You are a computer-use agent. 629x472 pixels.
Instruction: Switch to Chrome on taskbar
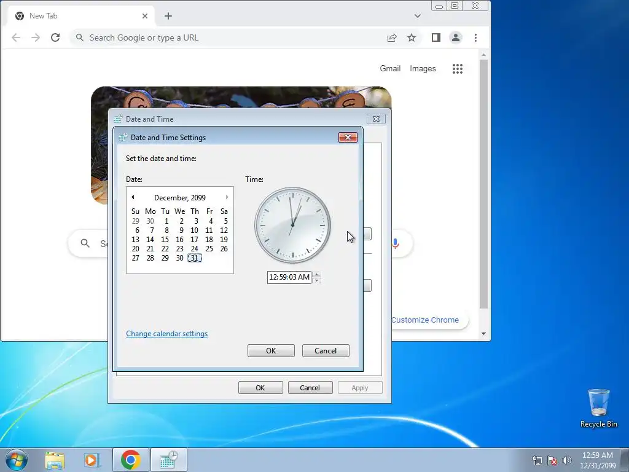coord(131,460)
